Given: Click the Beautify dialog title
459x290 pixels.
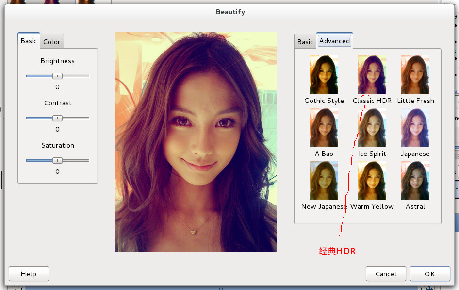Looking at the screenshot, I should (230, 12).
